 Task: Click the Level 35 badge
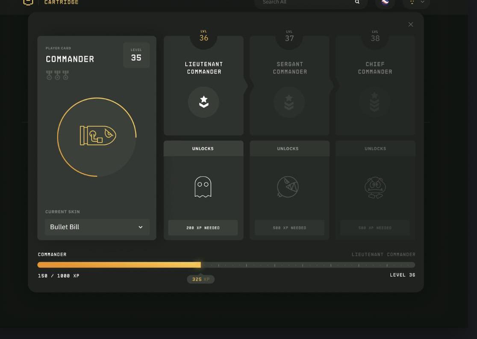[136, 55]
